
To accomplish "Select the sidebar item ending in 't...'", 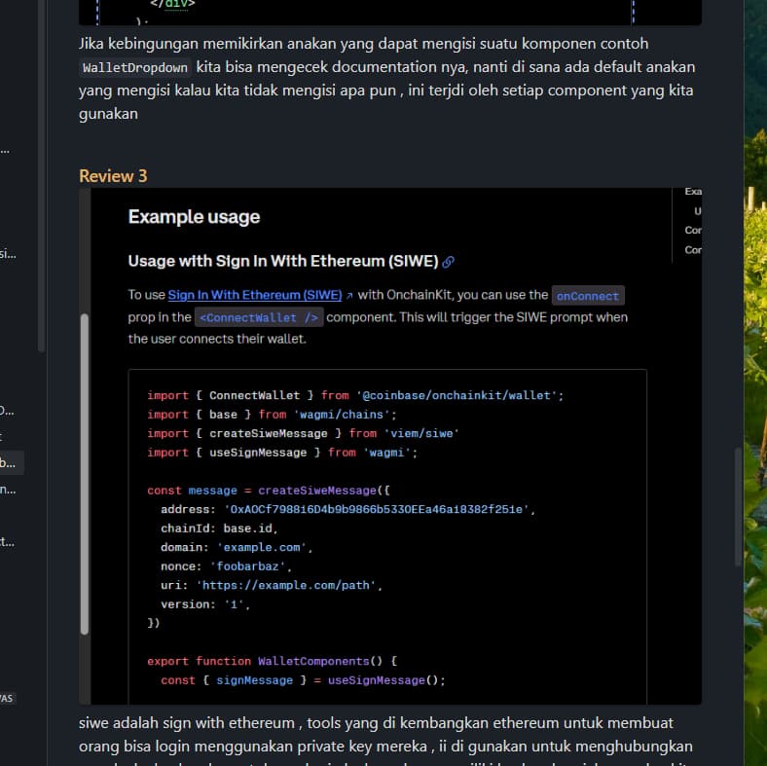I will (x=7, y=541).
